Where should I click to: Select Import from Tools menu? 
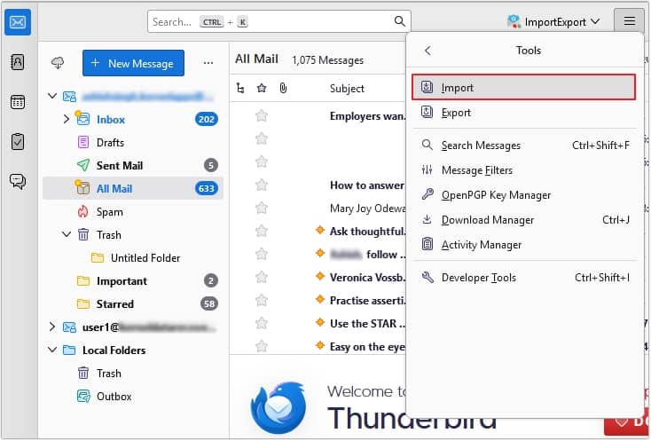click(x=523, y=87)
